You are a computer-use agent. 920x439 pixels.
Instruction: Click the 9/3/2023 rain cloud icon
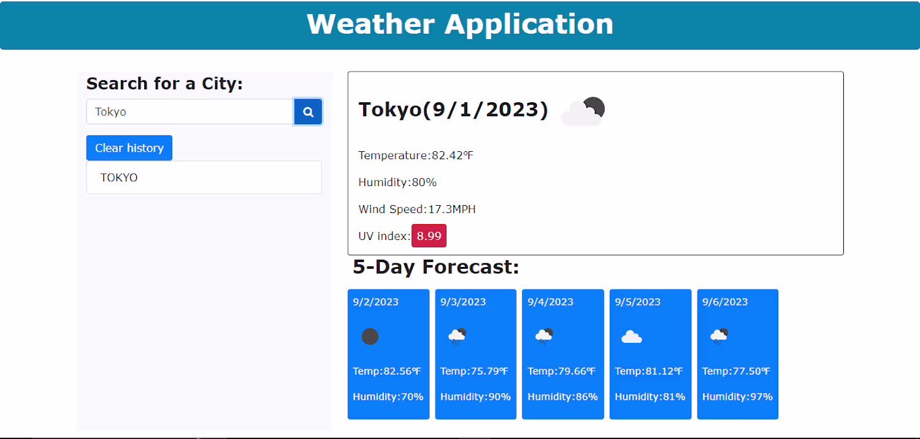click(457, 336)
